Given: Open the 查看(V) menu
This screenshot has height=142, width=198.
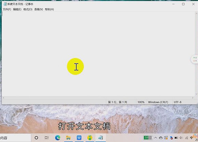Looking at the screenshot, I should click(39, 9).
